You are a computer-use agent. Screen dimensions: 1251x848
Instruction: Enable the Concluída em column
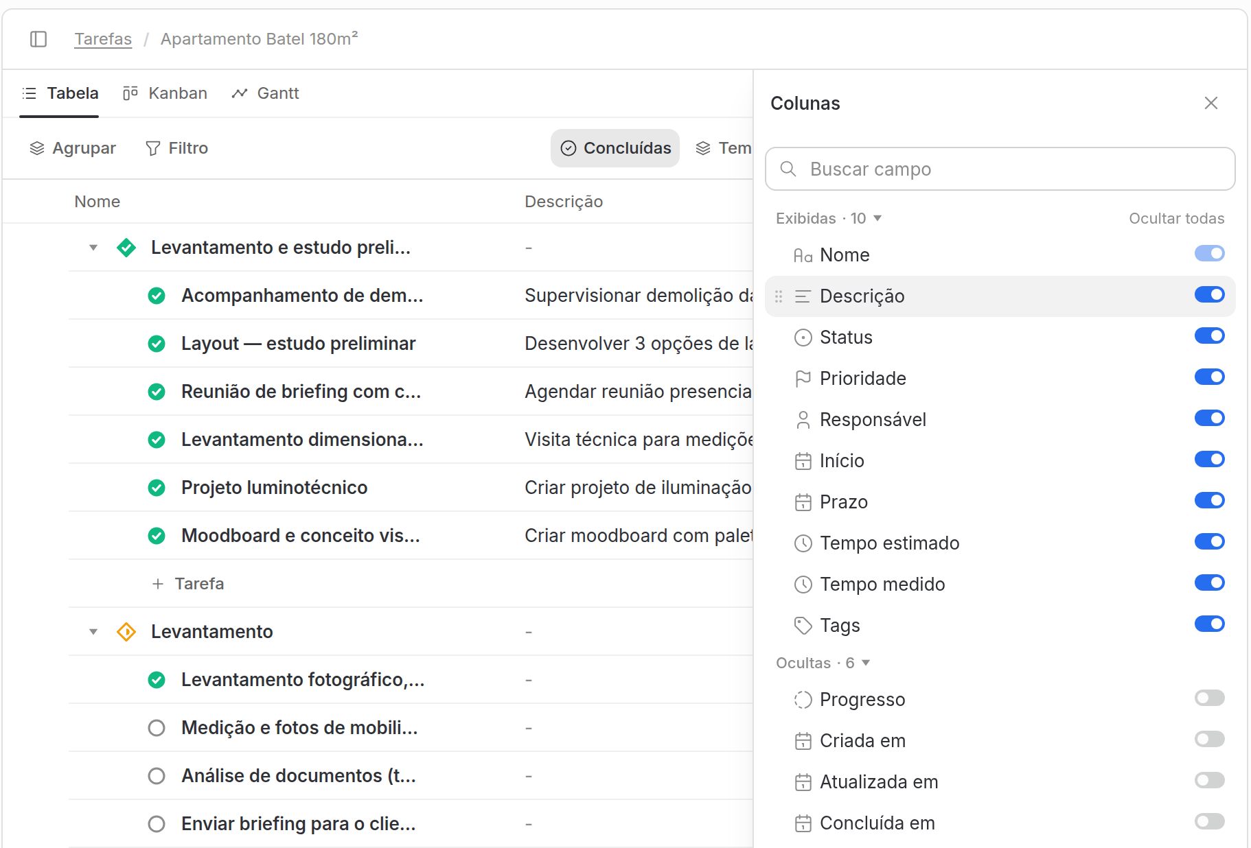click(x=1209, y=822)
